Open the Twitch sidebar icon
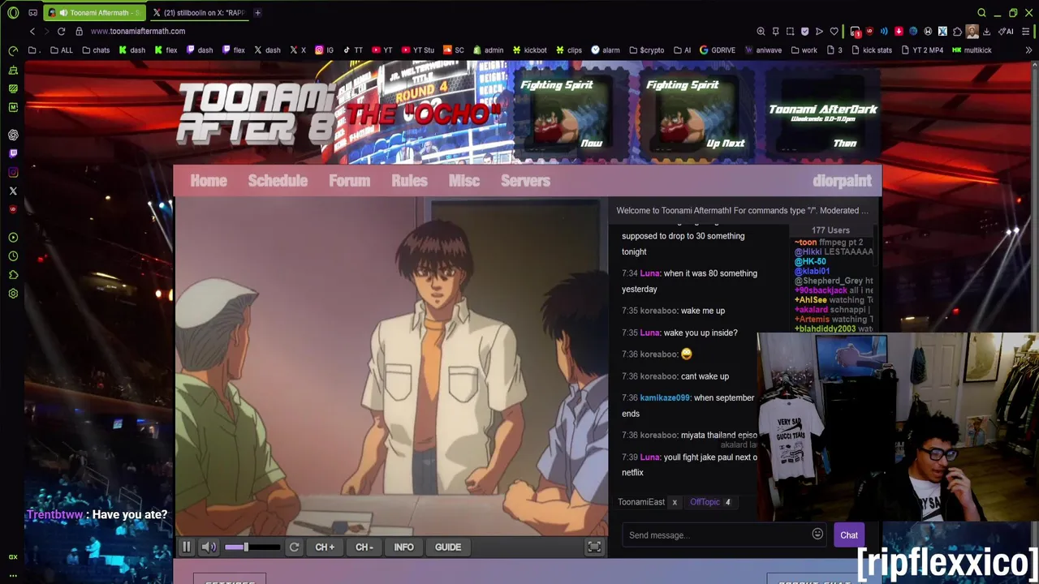Screen dimensions: 1039x584 pos(13,153)
